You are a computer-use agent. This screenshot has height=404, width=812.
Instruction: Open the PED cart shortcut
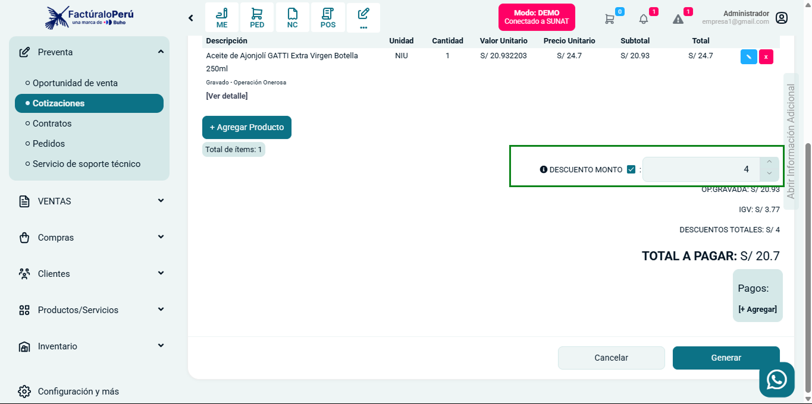(x=257, y=18)
